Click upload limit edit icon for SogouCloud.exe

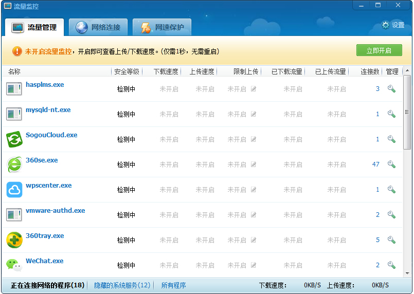tap(254, 139)
